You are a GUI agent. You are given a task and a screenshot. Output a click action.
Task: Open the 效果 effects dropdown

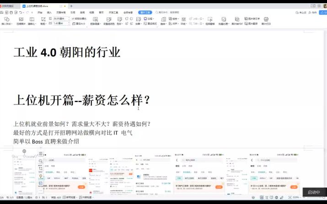point(138,24)
